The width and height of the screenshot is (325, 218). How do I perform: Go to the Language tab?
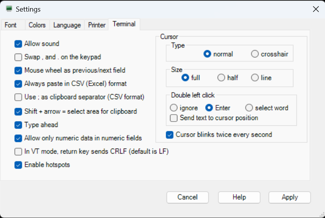tap(67, 25)
